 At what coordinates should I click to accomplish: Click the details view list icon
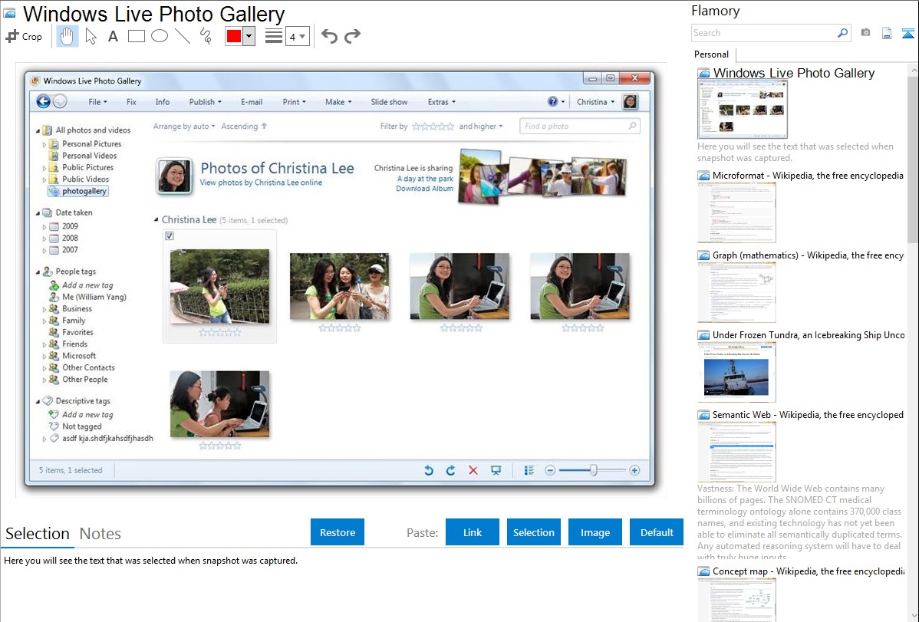click(x=529, y=470)
